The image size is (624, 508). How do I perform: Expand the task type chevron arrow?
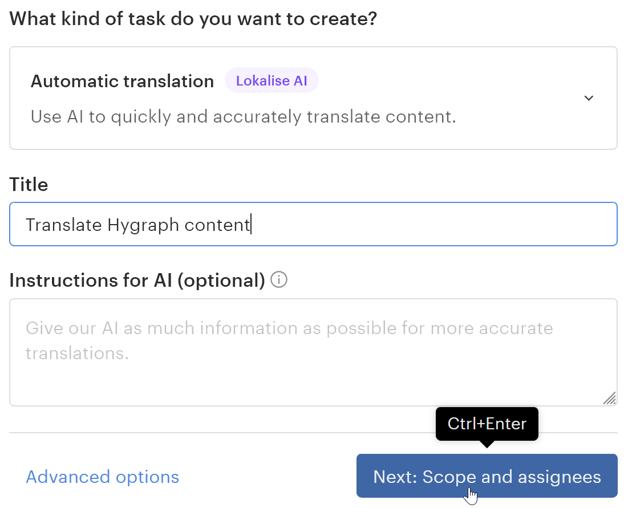click(x=589, y=98)
